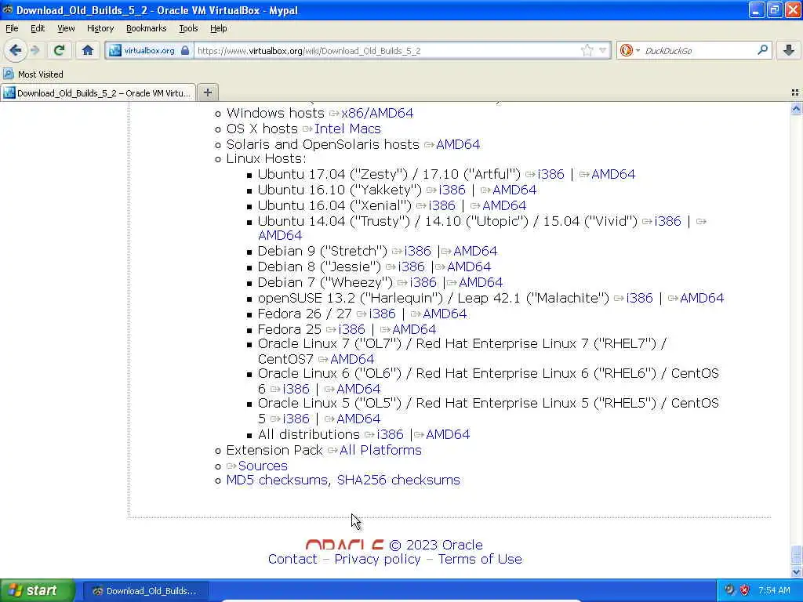
Task: Bookmark this page with the star icon
Action: (x=587, y=50)
